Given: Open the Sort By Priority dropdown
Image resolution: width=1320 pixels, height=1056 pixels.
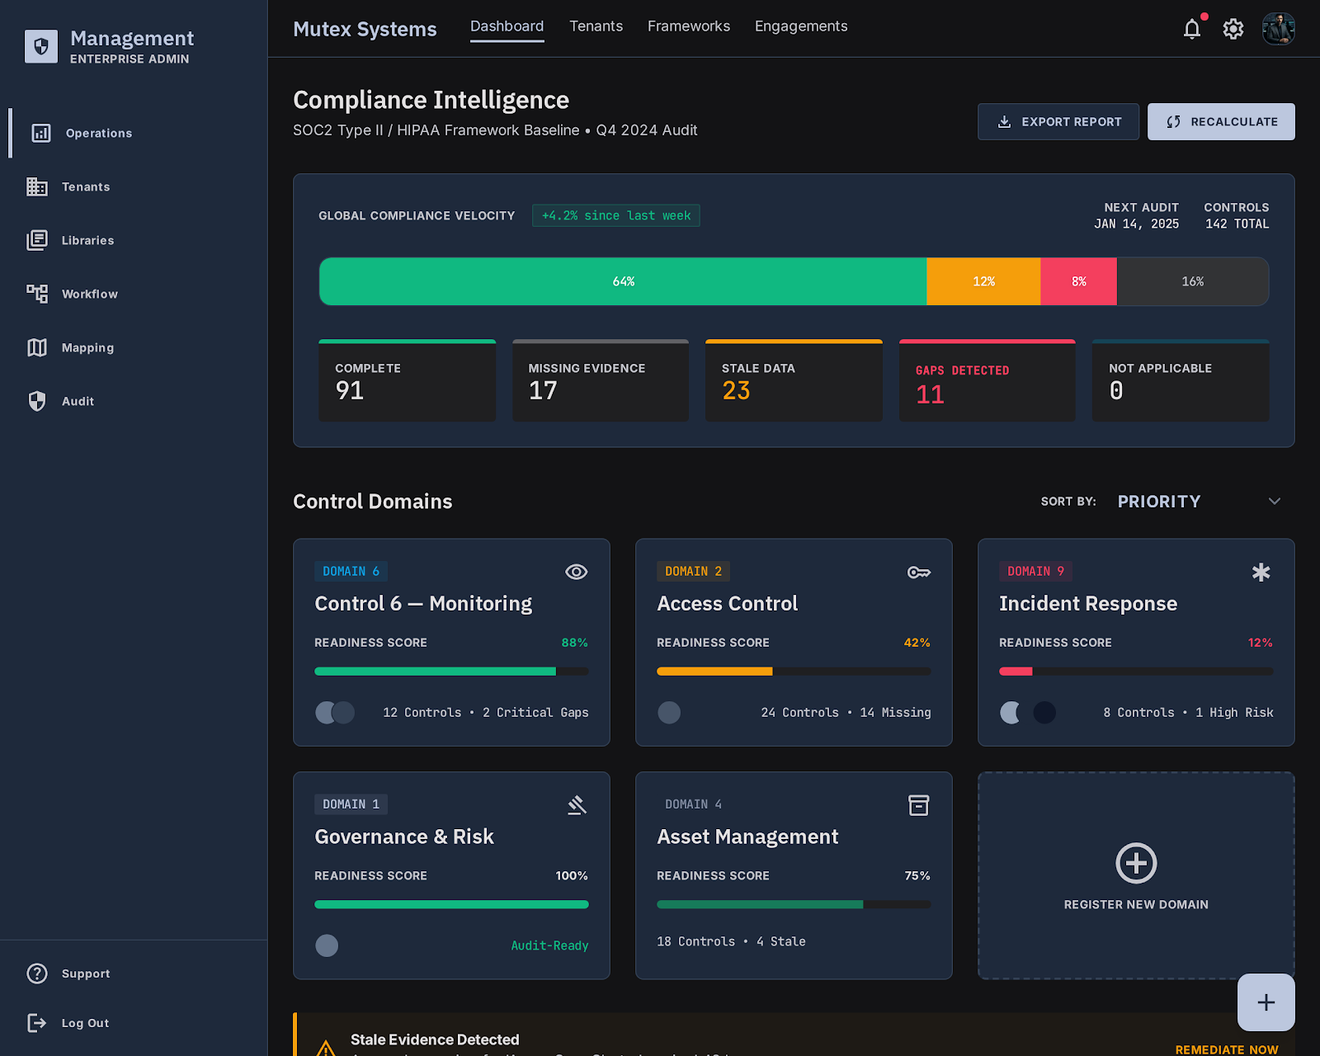Looking at the screenshot, I should [1200, 502].
